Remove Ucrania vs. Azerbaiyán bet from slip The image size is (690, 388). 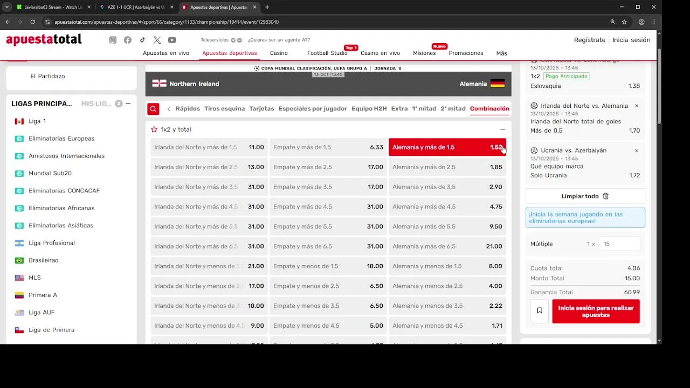637,150
